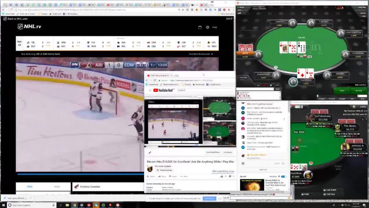369x208 pixels.
Task: Click the NHL.tv logo
Action: point(30,26)
